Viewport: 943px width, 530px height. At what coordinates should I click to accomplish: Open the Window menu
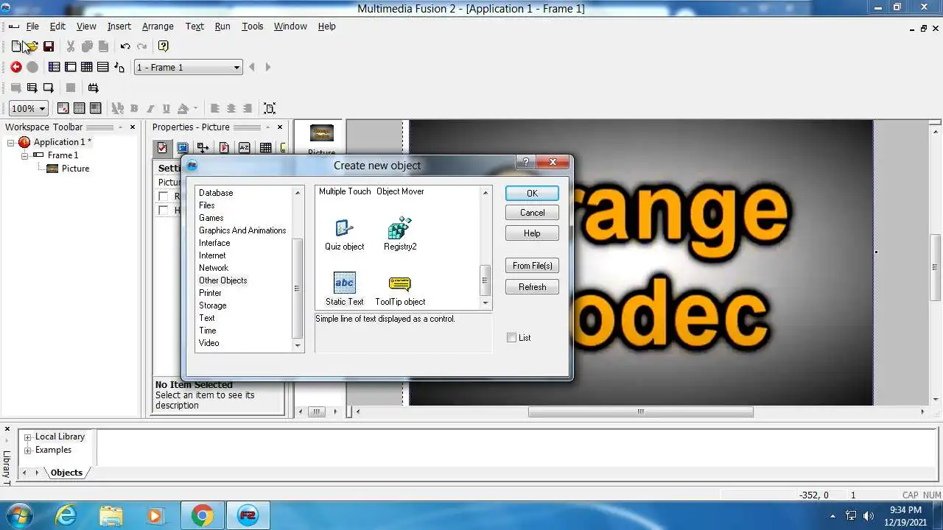290,26
